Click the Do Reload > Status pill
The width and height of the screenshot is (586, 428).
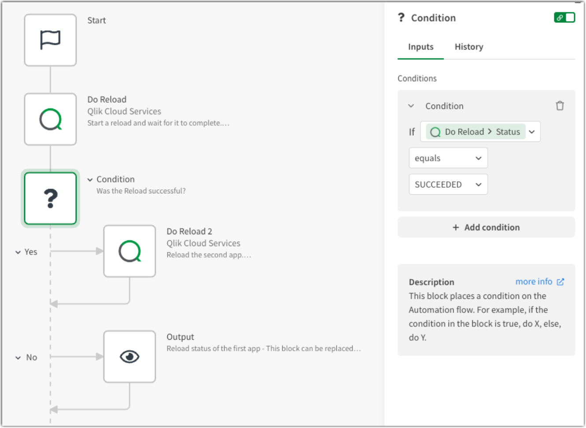pyautogui.click(x=475, y=132)
